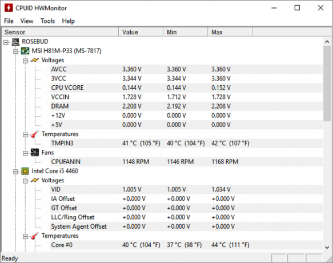Click the Sensor column header

pyautogui.click(x=60, y=32)
